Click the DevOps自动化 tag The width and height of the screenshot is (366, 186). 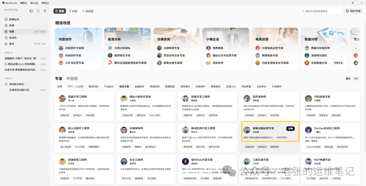coord(313,147)
